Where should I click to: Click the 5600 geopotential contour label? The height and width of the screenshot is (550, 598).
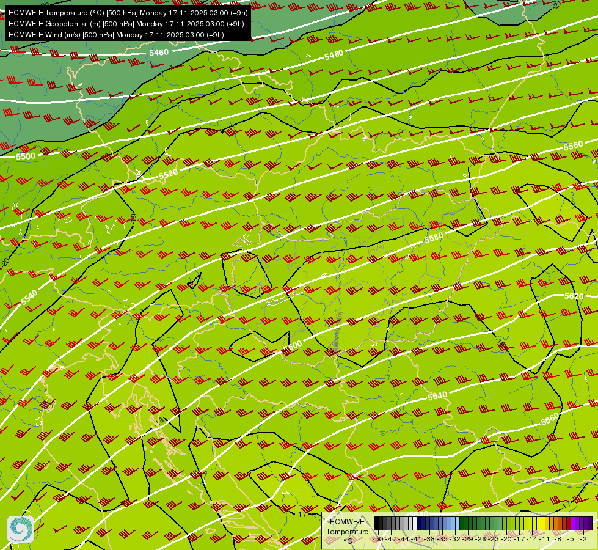pos(293,346)
